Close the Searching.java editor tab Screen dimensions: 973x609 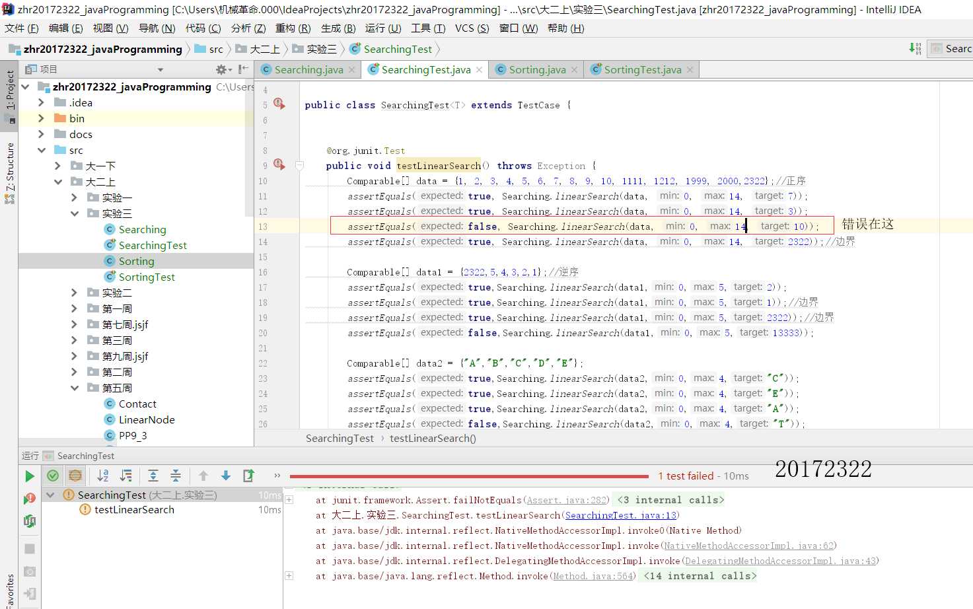click(352, 70)
